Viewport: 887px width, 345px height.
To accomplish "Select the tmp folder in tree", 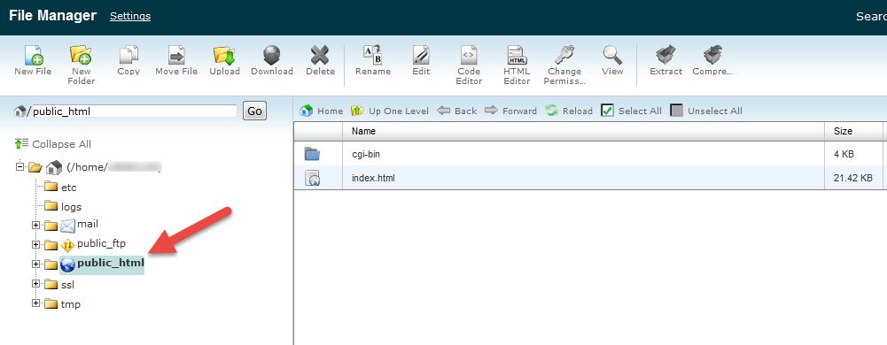I will point(71,304).
